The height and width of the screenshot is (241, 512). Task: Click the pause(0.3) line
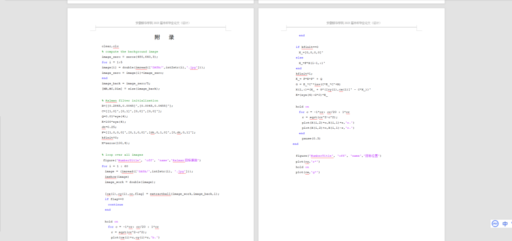click(x=311, y=138)
